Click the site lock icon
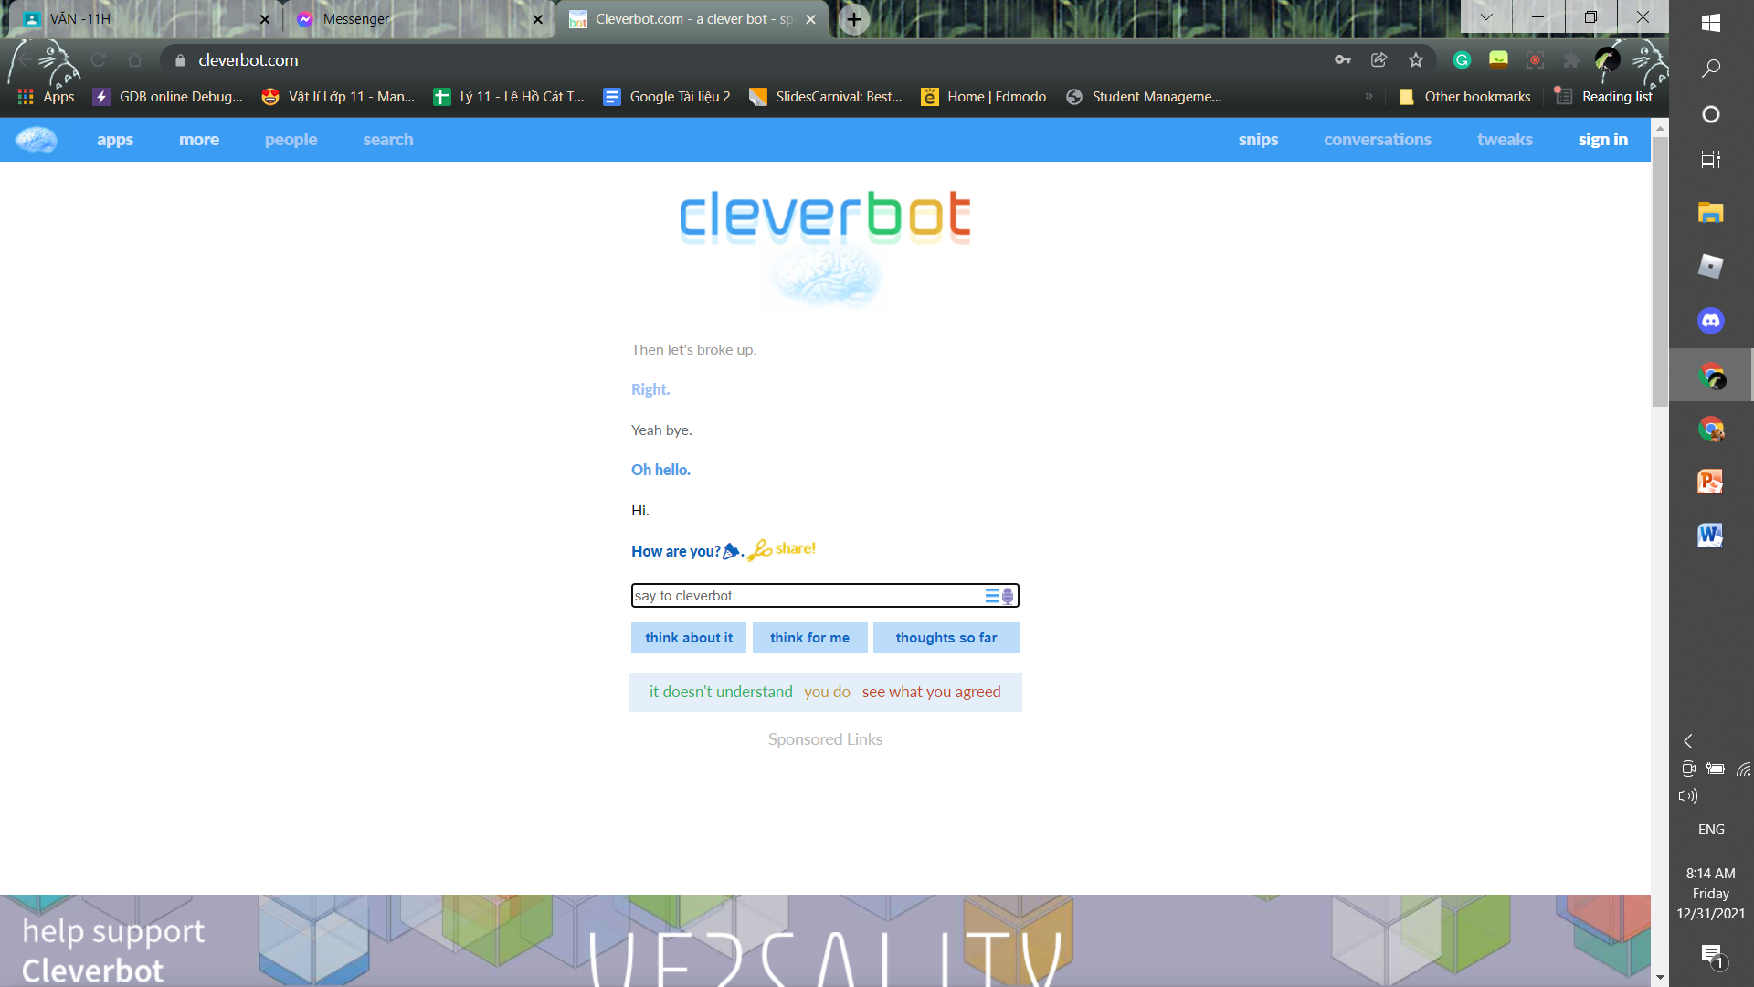The image size is (1754, 987). [x=180, y=60]
